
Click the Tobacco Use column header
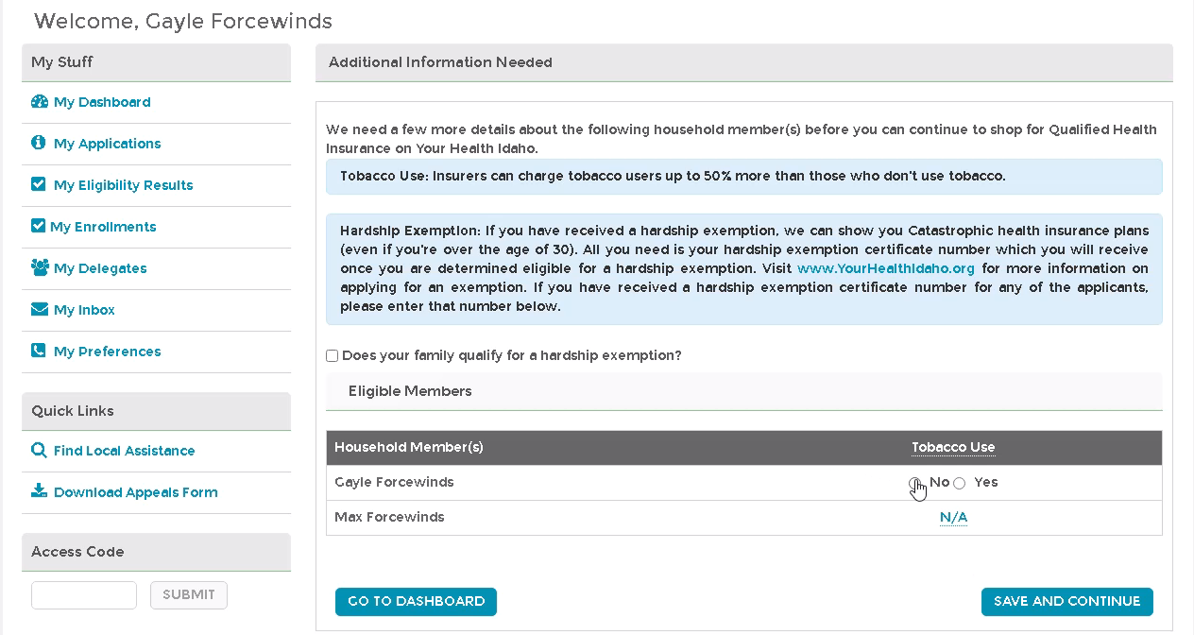(953, 448)
